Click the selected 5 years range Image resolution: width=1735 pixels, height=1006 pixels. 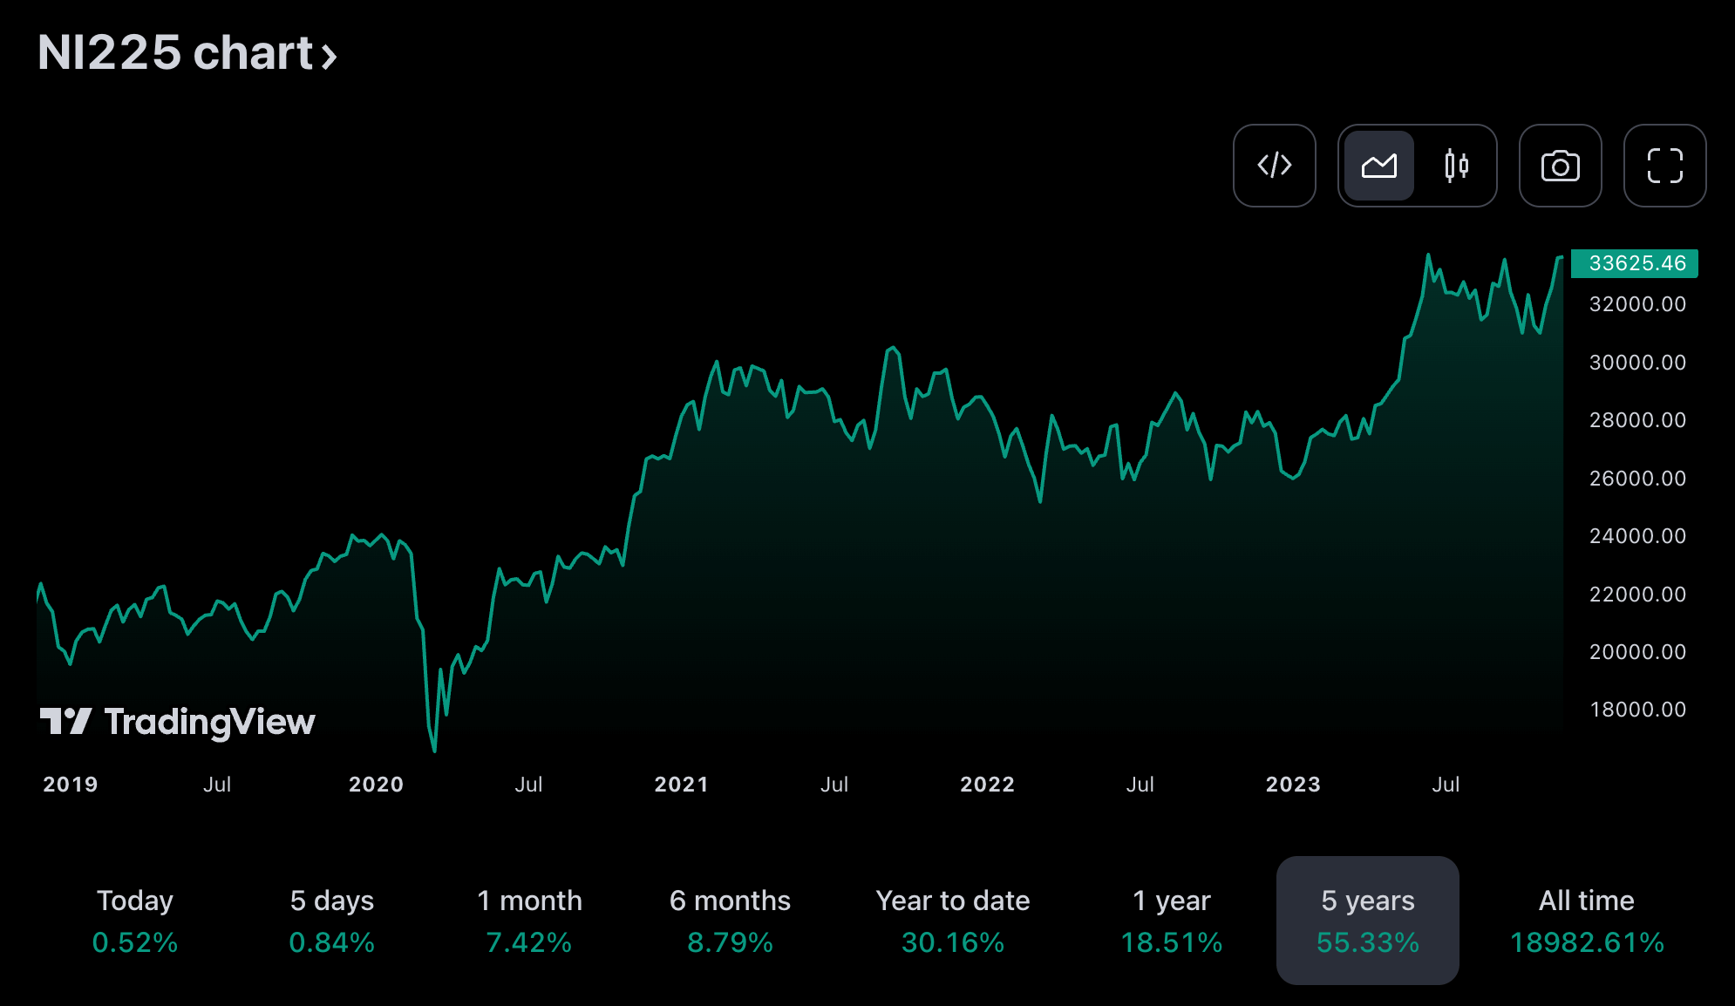[1367, 921]
